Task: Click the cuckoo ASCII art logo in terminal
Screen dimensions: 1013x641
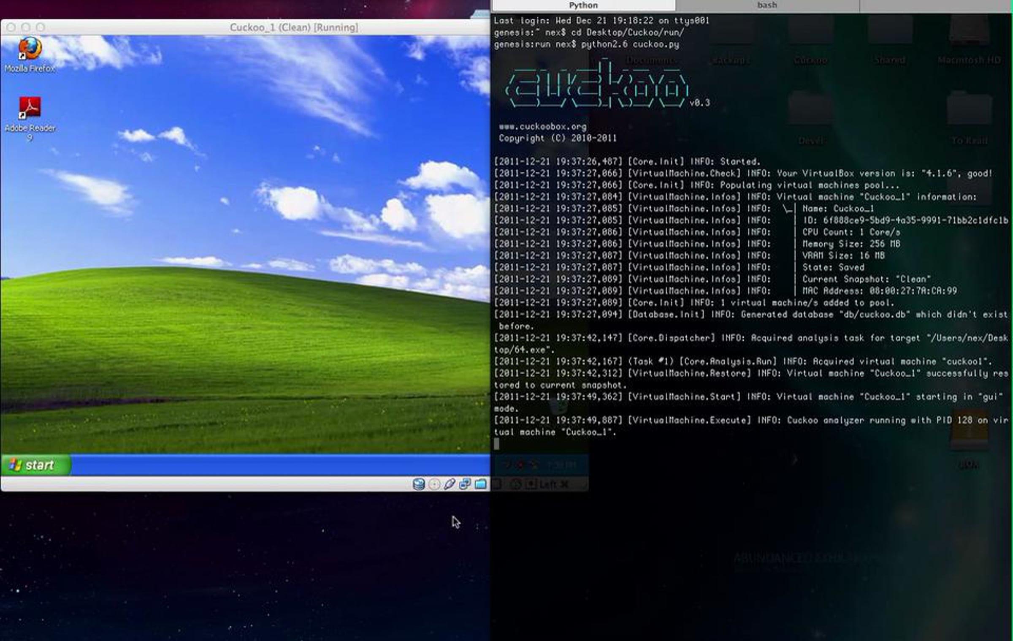Action: tap(597, 84)
